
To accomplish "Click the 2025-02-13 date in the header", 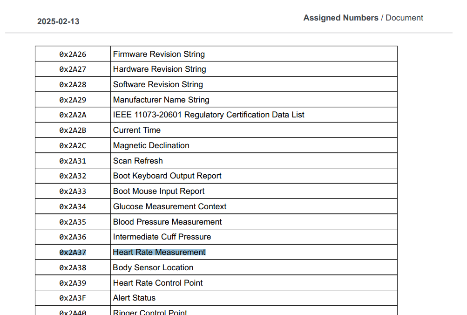I will click(58, 21).
